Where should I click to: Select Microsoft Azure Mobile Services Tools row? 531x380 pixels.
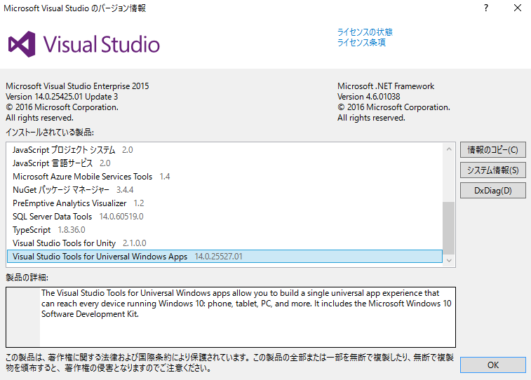tap(224, 177)
